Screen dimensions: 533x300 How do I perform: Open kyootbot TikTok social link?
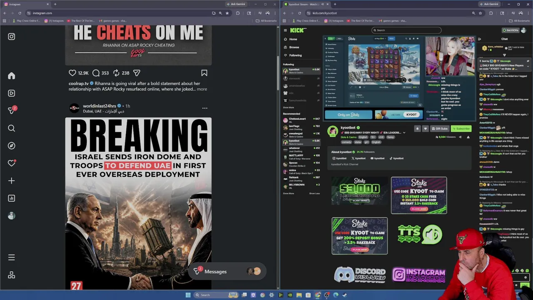396,158
